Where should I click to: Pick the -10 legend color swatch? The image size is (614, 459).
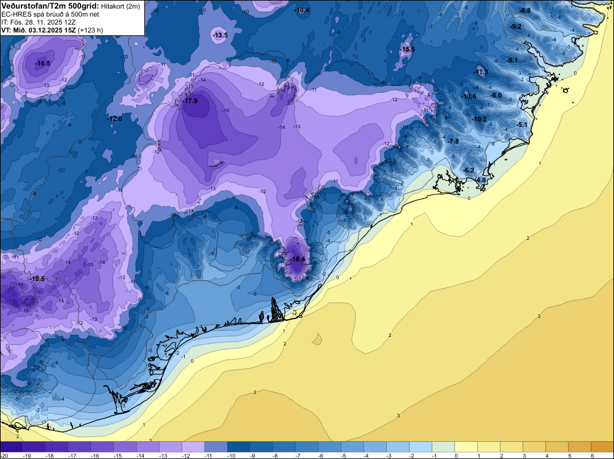pyautogui.click(x=238, y=447)
